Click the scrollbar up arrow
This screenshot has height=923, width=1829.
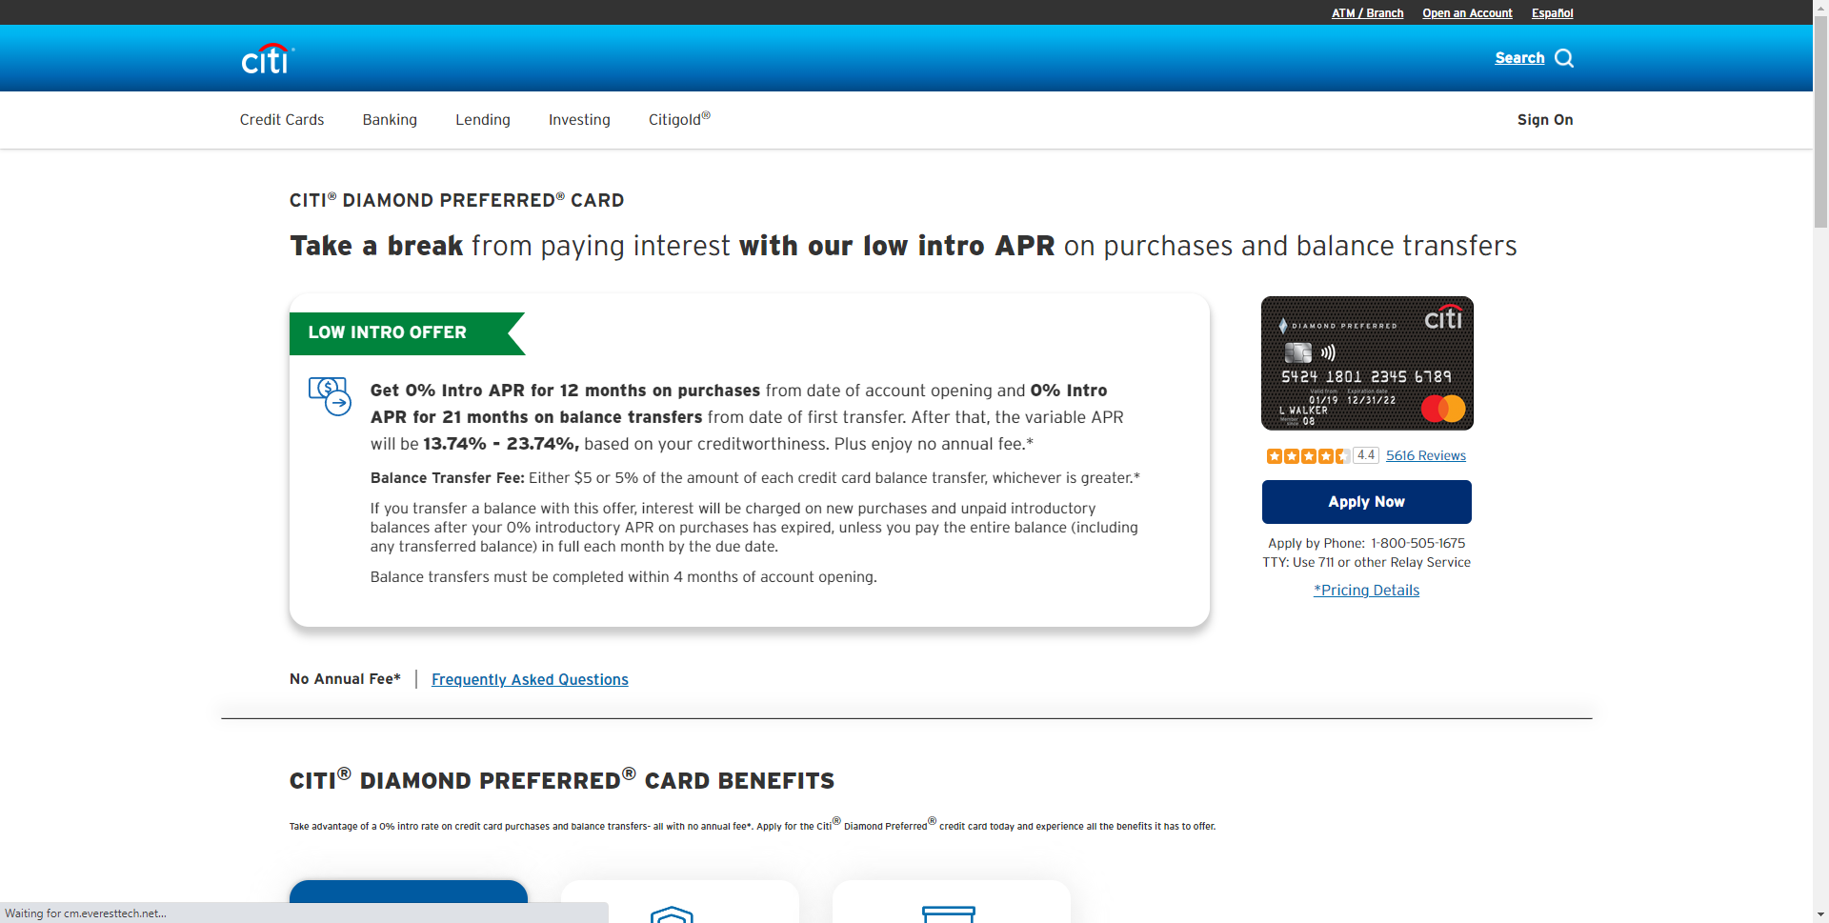tap(1820, 7)
